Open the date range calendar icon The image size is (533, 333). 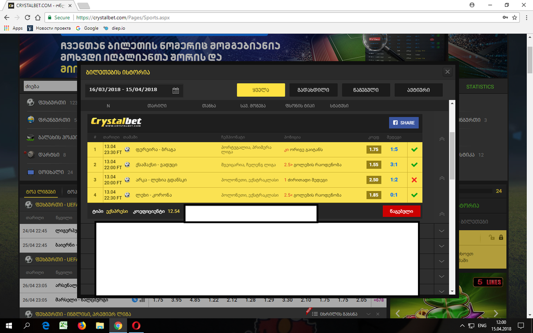[175, 91]
